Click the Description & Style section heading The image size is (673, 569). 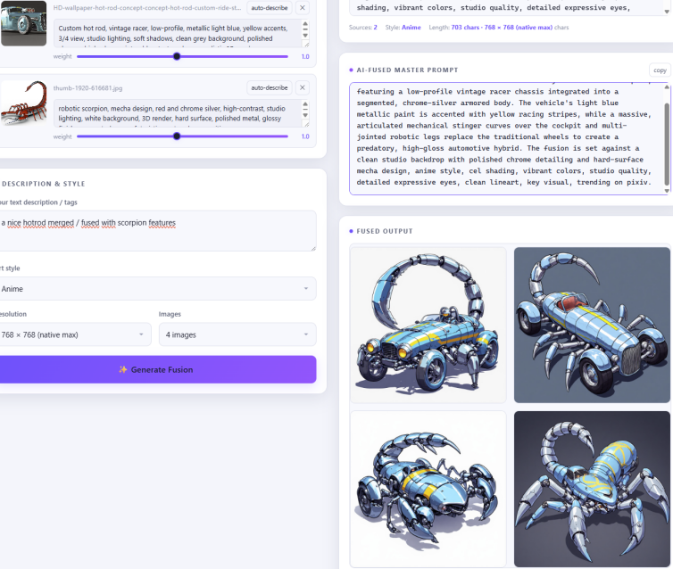point(43,184)
